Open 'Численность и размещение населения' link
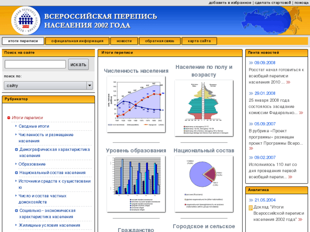 click(x=46, y=138)
